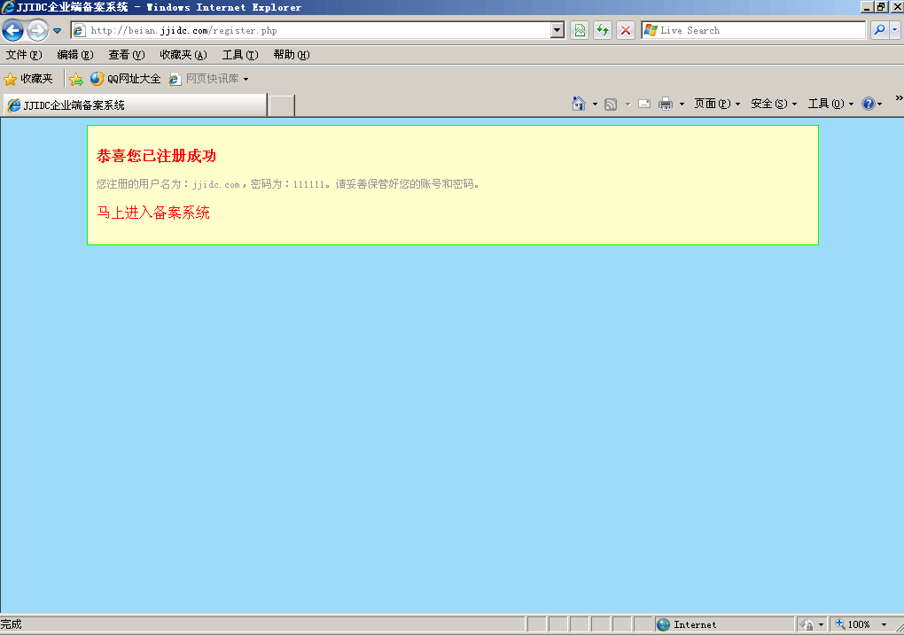Image resolution: width=904 pixels, height=635 pixels.
Task: Click the Print icon in command bar
Action: click(x=666, y=104)
